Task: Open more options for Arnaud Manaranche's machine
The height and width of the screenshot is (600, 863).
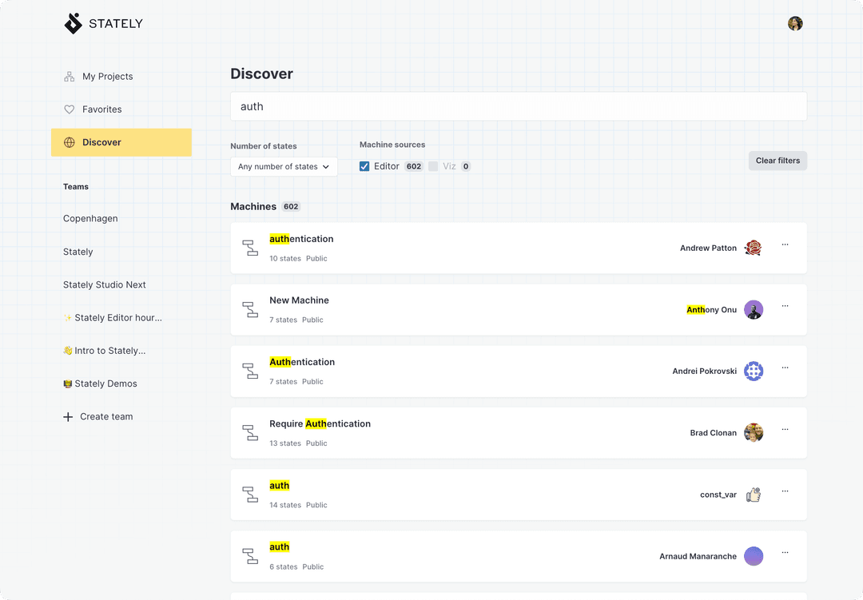Action: pyautogui.click(x=785, y=553)
